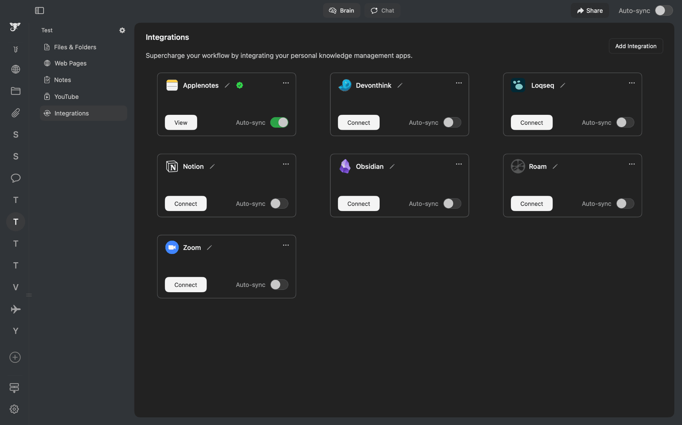Connect the Loqseq integration
The image size is (682, 425).
[x=531, y=122]
